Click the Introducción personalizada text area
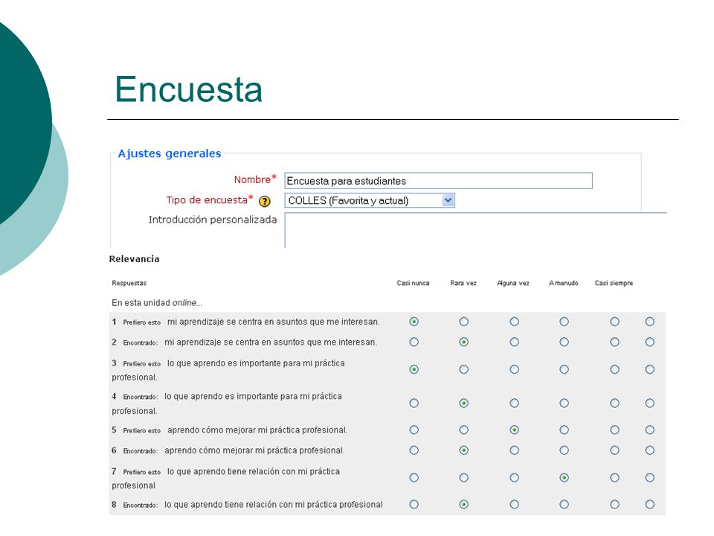This screenshot has height=536, width=714. [476, 230]
